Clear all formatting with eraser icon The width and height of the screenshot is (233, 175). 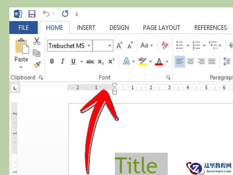[x=165, y=45]
